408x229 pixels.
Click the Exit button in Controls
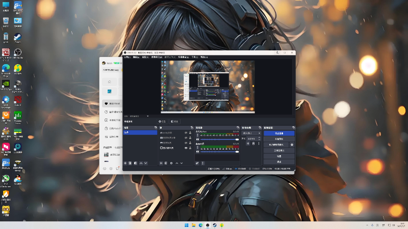(279, 162)
